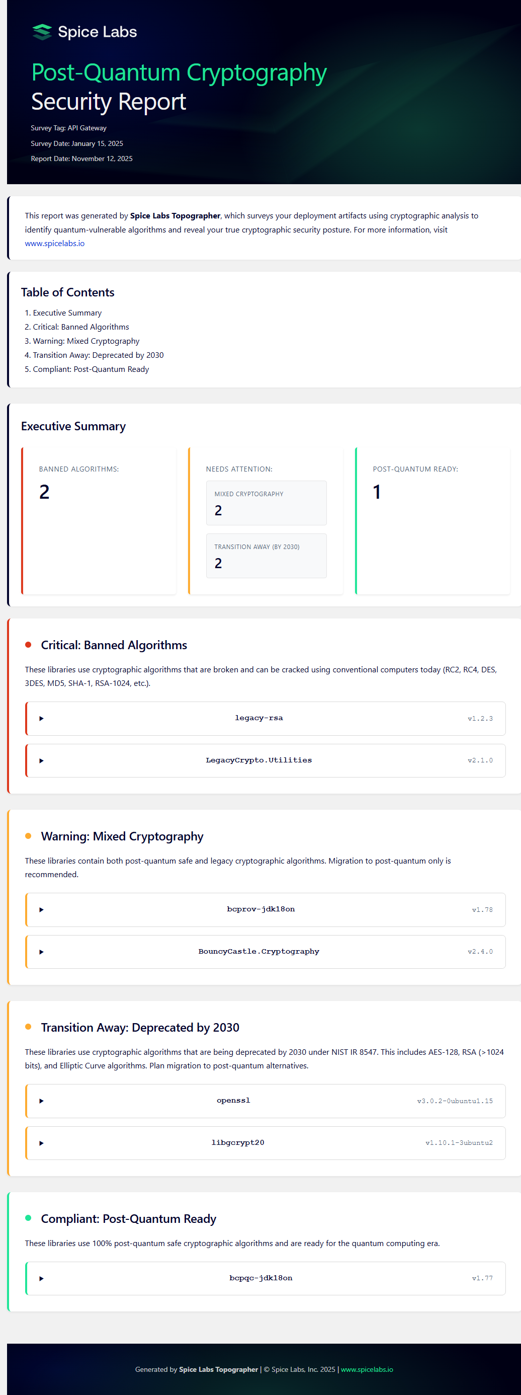Screen dimensions: 521x1395
Task: Click the orange dot beside Transition Away heading
Action: 30,1027
